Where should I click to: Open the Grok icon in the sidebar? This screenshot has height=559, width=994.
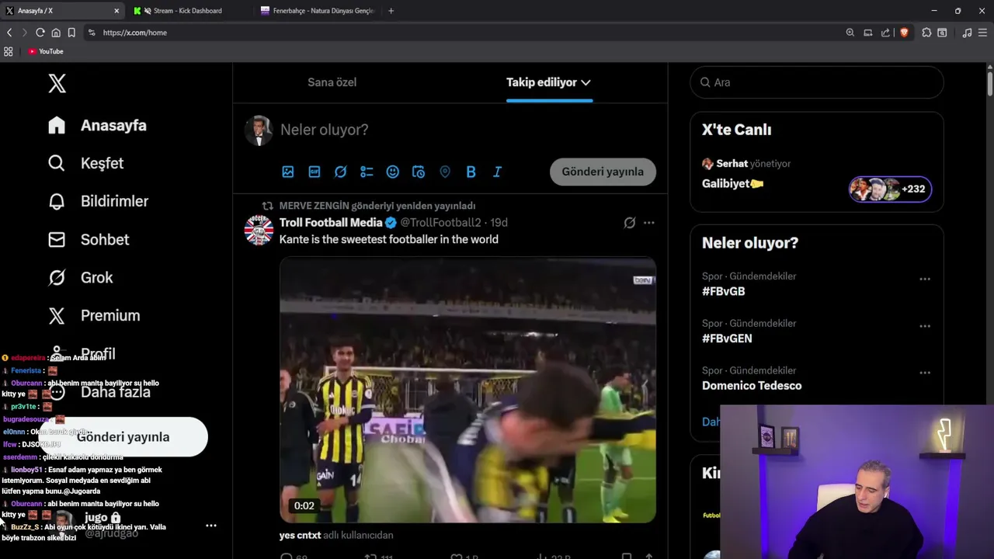tap(57, 277)
